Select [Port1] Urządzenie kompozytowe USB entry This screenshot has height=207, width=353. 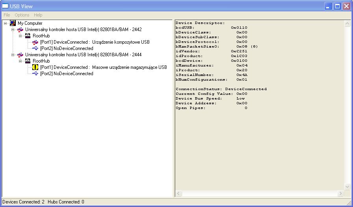[x=95, y=42]
